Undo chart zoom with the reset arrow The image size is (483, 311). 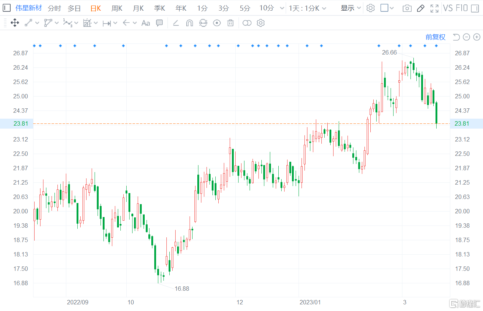click(456, 37)
